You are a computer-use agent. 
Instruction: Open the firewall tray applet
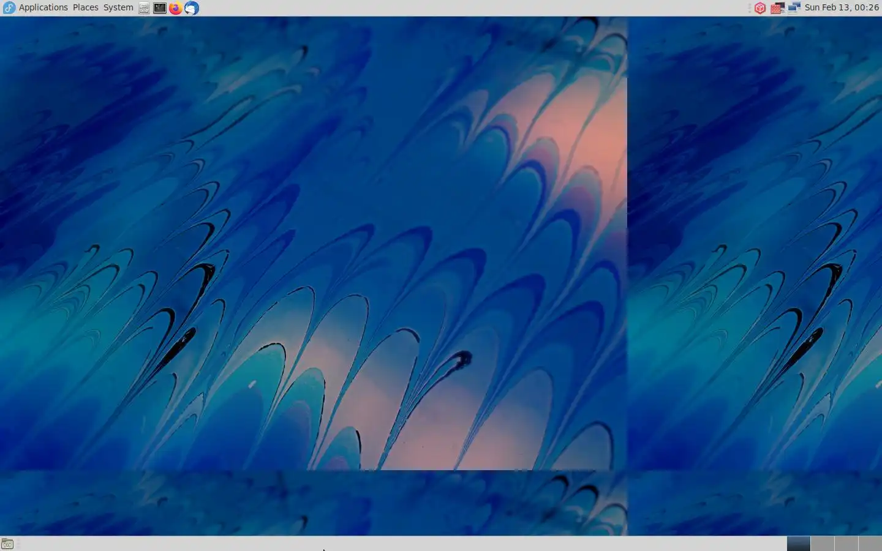[777, 8]
